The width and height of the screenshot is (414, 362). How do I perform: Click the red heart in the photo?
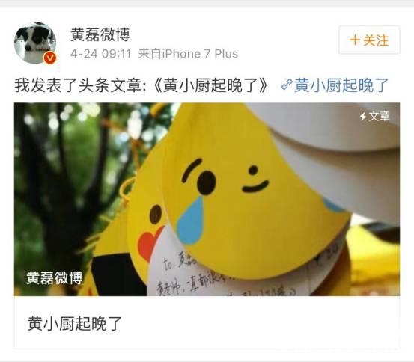[x=150, y=243]
